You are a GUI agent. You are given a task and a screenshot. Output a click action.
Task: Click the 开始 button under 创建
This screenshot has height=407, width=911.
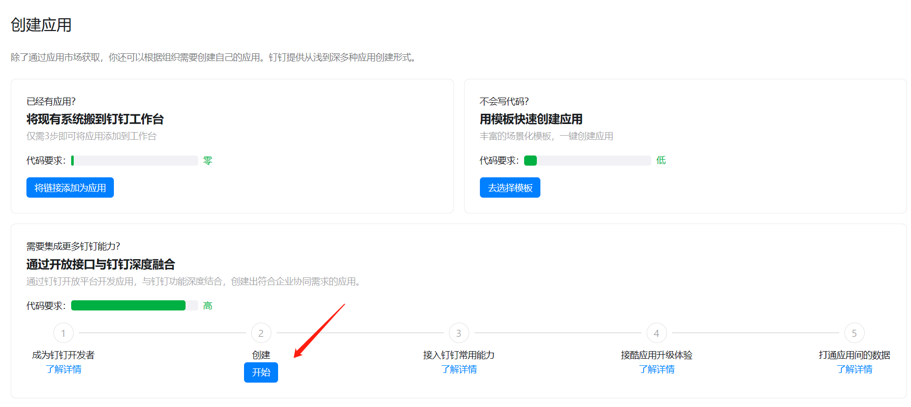point(261,372)
